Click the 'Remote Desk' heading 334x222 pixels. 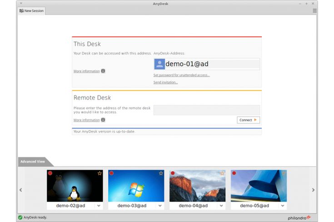point(92,98)
